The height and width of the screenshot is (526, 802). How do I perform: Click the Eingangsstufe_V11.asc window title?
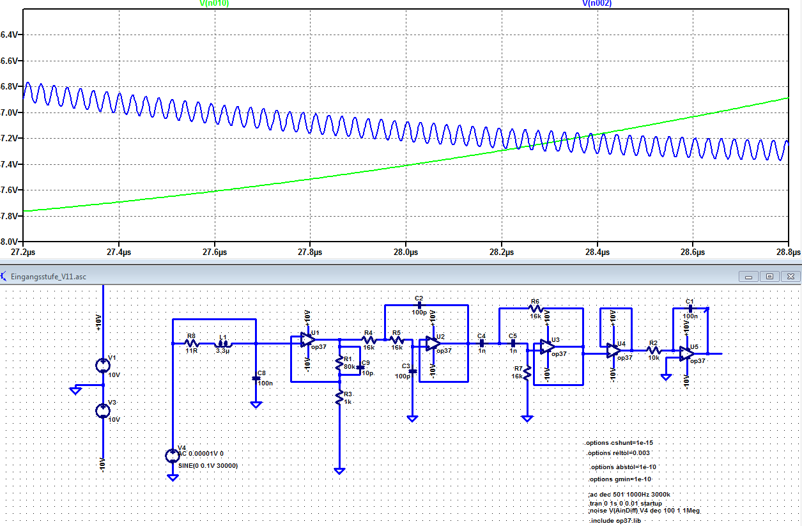click(49, 277)
